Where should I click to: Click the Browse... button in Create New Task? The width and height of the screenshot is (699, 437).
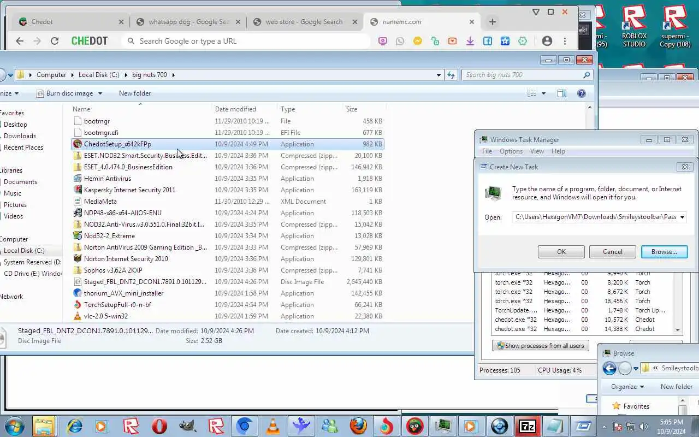tap(664, 252)
